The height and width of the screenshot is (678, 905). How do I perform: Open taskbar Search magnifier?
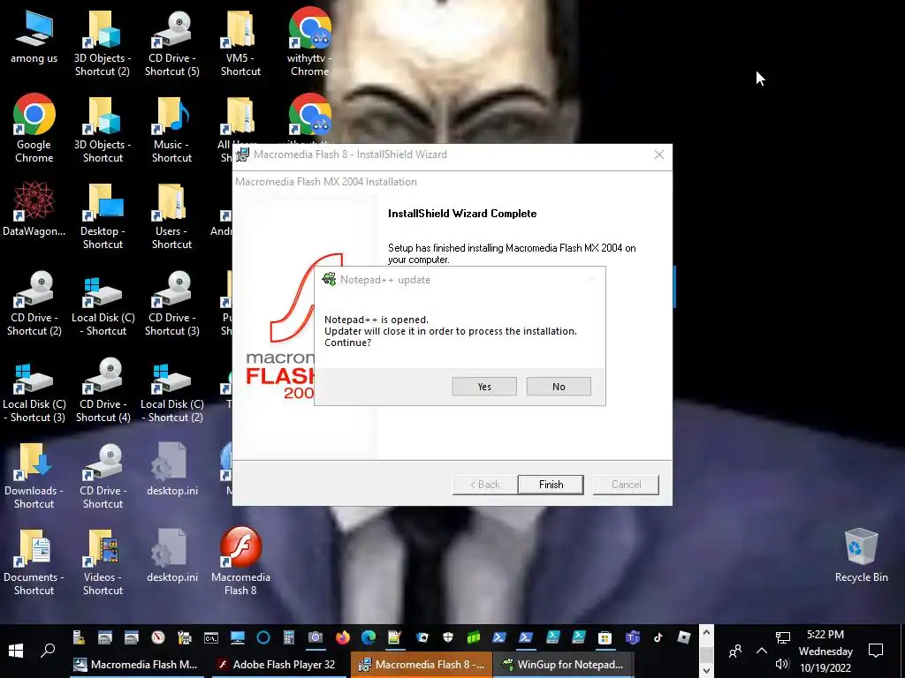pyautogui.click(x=48, y=651)
